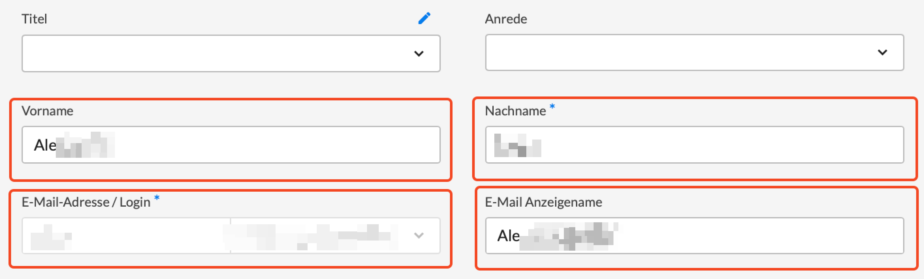Click the E-Mail-Adresse / Login label
This screenshot has width=924, height=279.
[x=86, y=202]
